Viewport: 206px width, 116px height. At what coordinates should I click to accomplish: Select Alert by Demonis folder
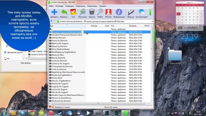[100, 38]
